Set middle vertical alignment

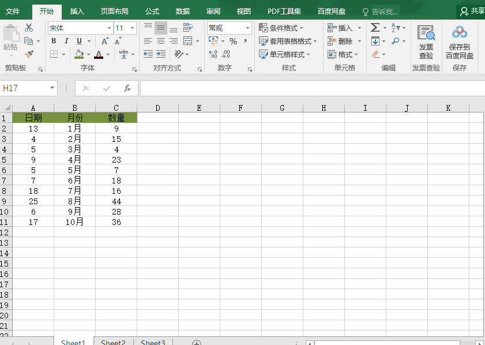pyautogui.click(x=161, y=28)
